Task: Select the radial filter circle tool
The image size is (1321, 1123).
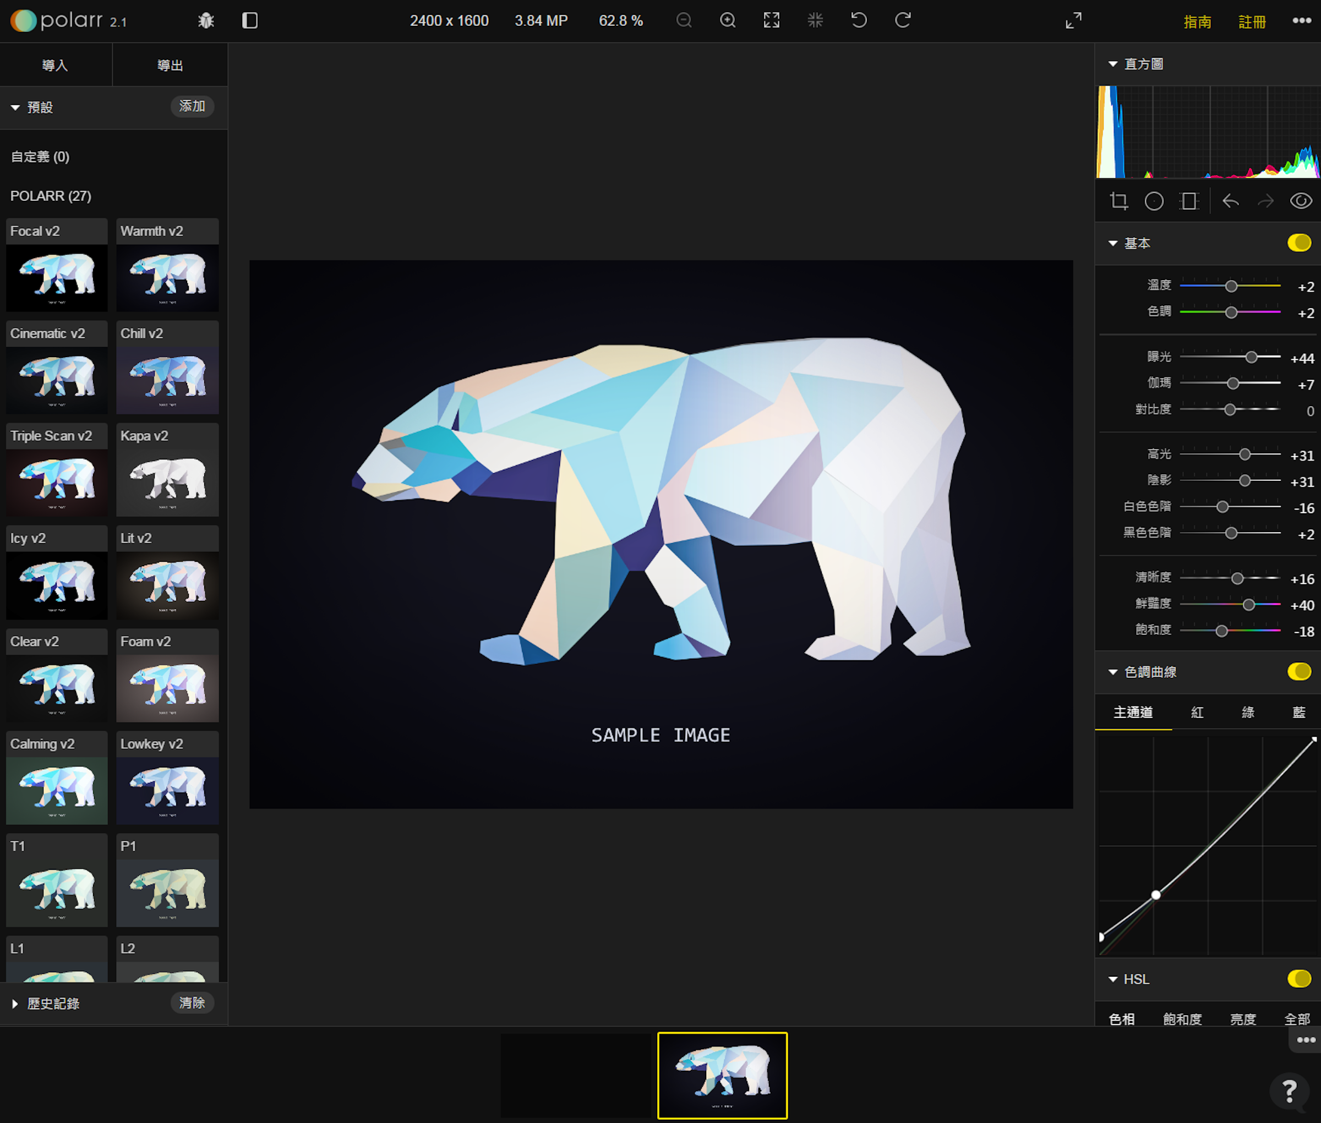Action: [x=1154, y=201]
